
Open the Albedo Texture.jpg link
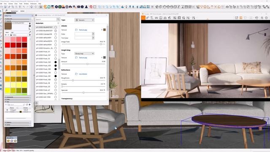(x=83, y=30)
